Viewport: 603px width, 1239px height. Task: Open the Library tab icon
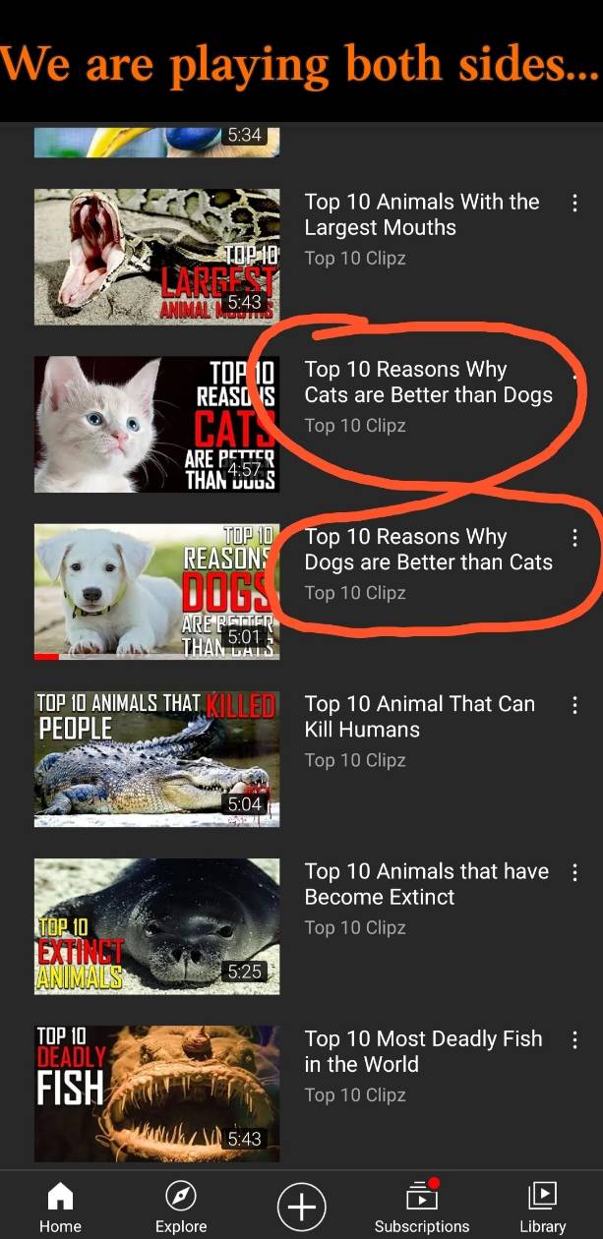pos(542,1195)
